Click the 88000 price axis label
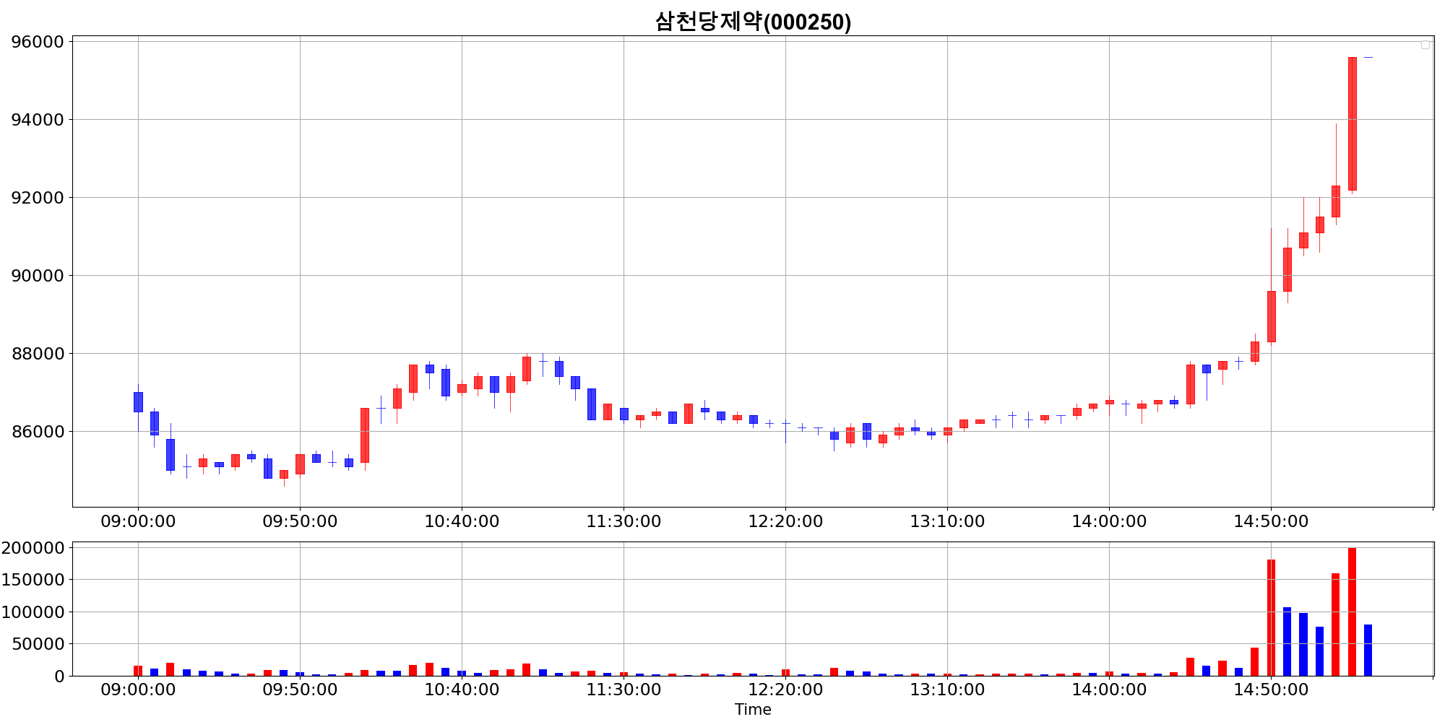The image size is (1445, 722). tap(38, 354)
